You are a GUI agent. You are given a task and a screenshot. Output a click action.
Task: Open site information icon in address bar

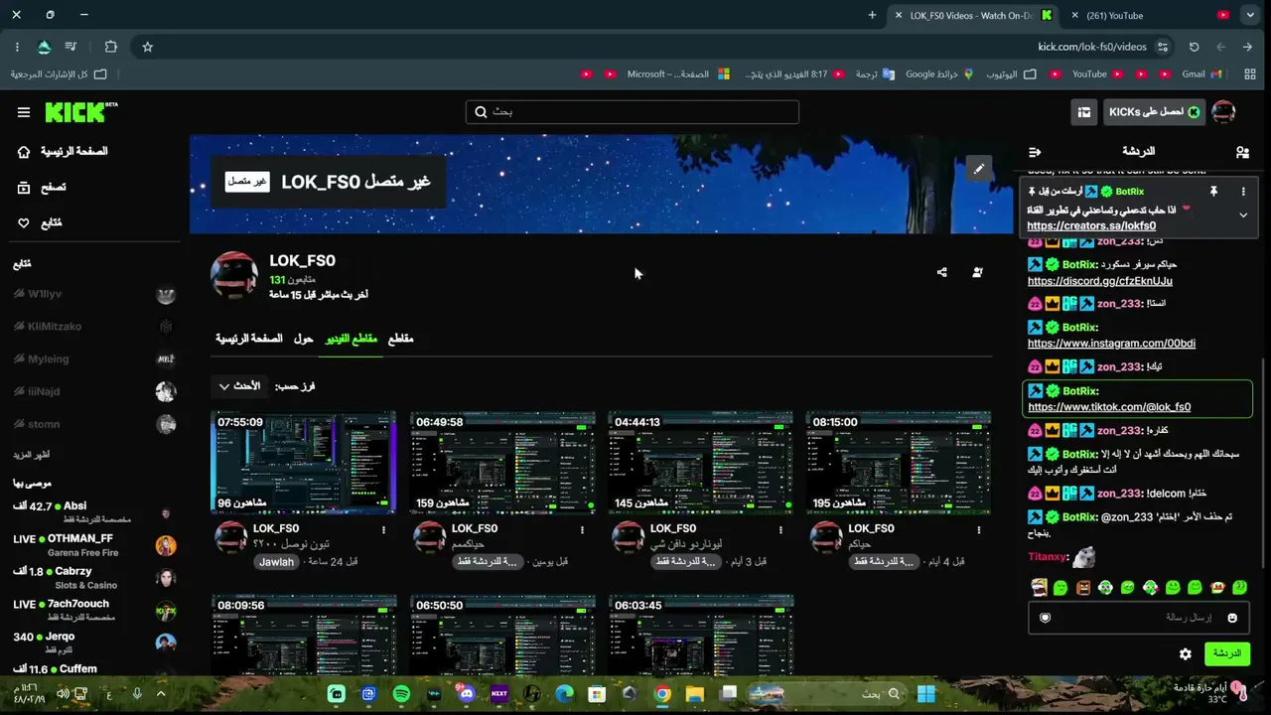point(1163,47)
